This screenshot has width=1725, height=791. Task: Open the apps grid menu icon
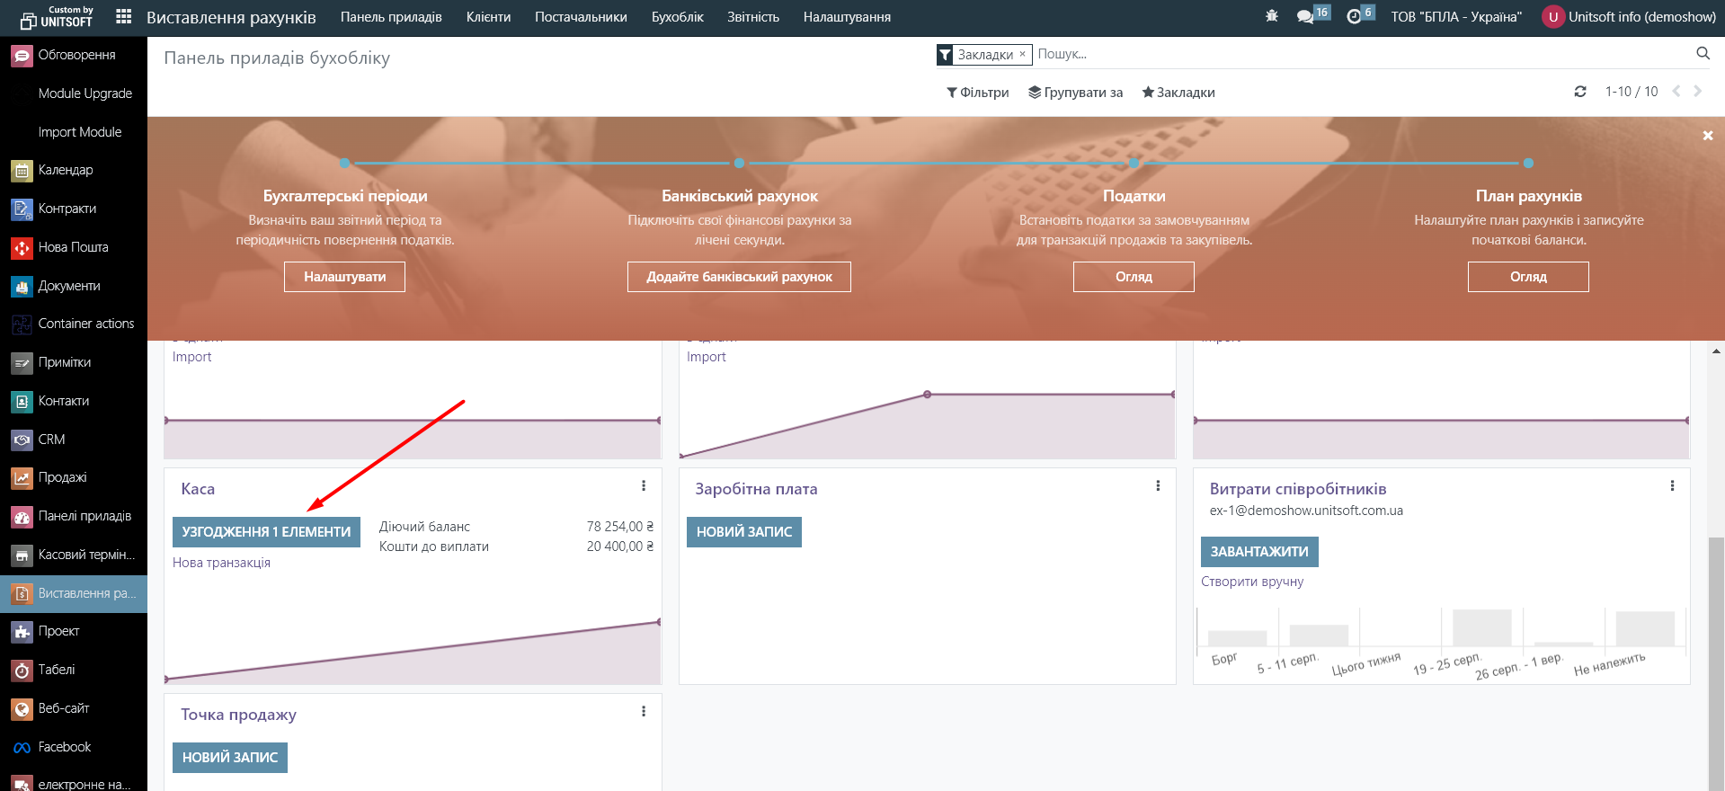[124, 17]
